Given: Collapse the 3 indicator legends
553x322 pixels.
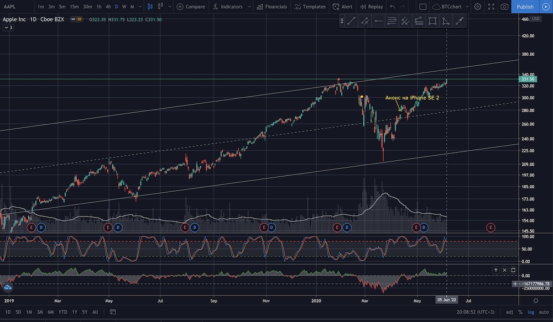Looking at the screenshot, I should coord(8,28).
